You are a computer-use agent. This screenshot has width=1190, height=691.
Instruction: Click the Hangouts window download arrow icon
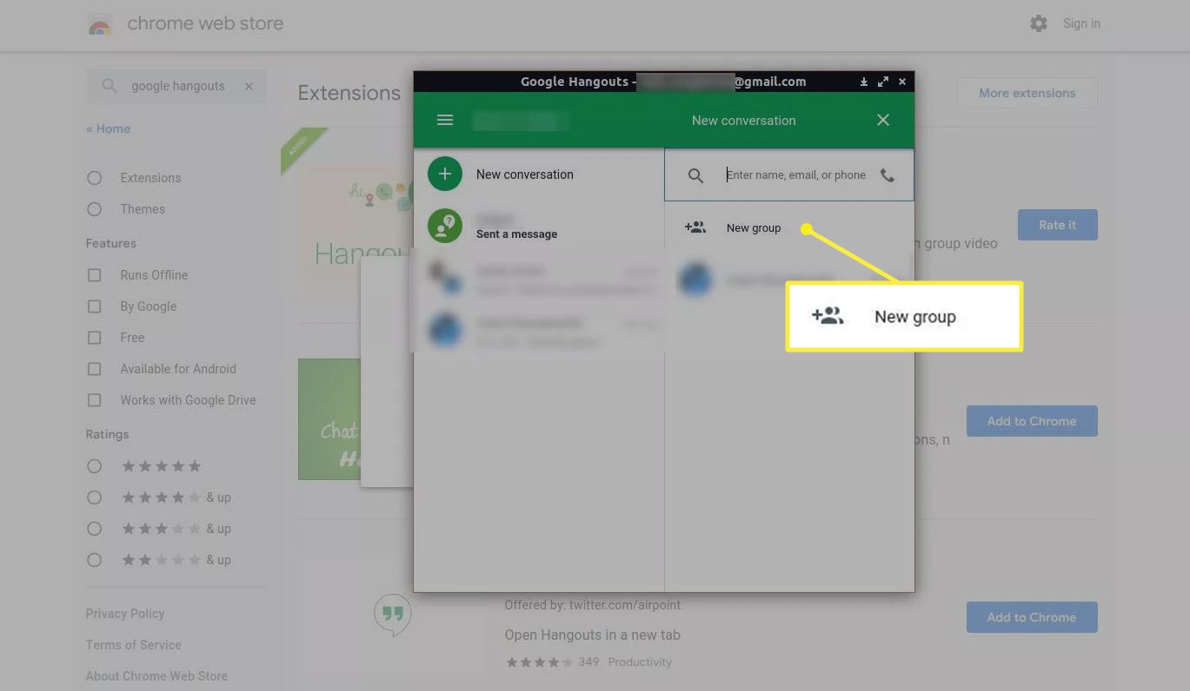coord(864,82)
